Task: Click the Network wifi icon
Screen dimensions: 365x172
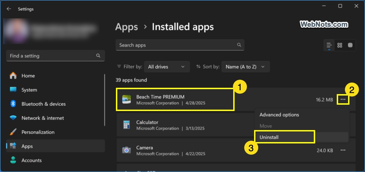Action: 13,118
